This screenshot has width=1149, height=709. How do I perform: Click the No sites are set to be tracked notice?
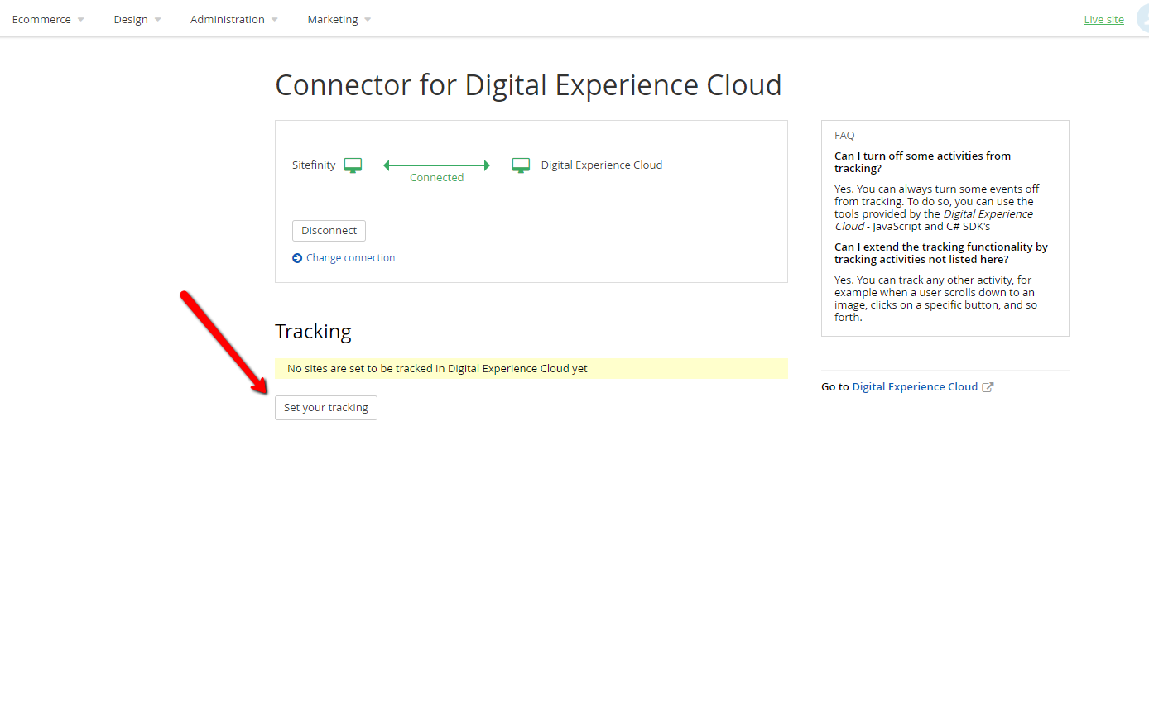(x=531, y=369)
